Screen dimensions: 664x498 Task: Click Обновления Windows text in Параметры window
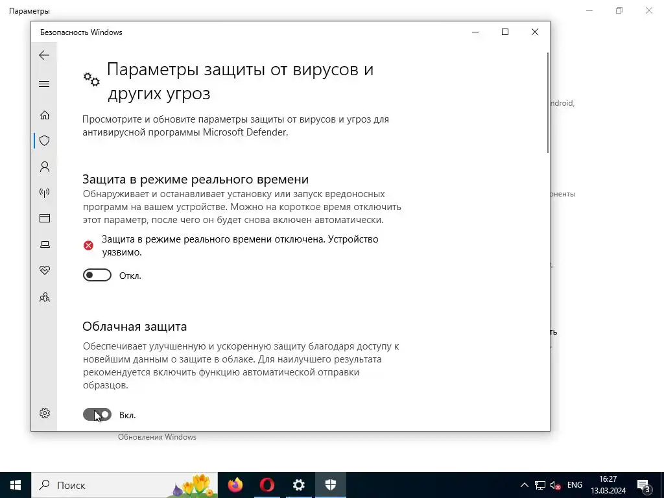(157, 437)
